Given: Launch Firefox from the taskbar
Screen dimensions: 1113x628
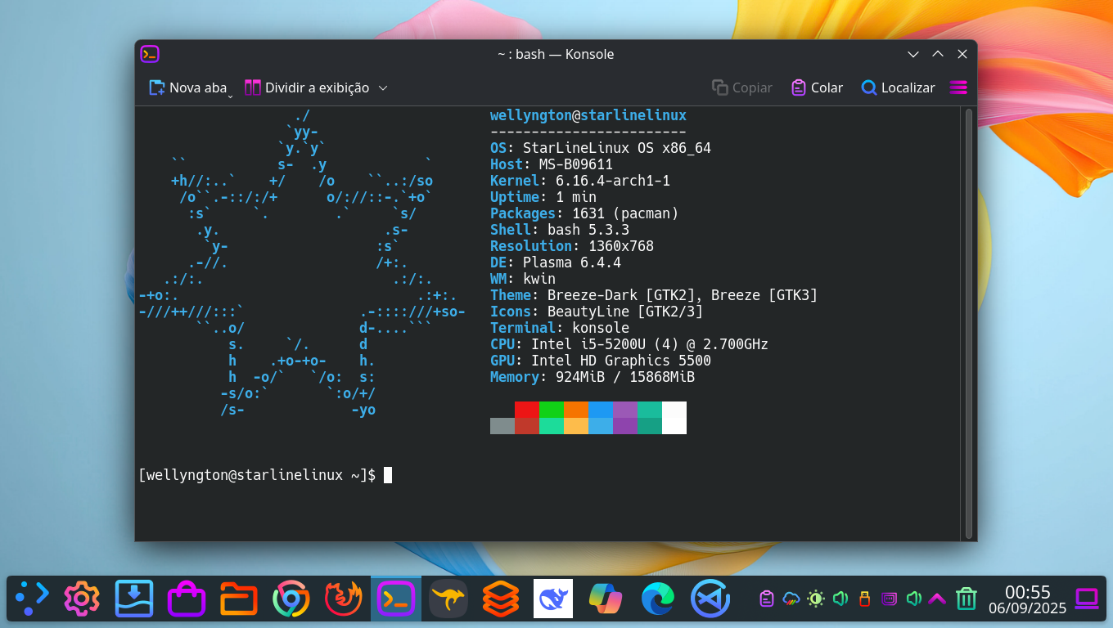Looking at the screenshot, I should click(x=343, y=598).
